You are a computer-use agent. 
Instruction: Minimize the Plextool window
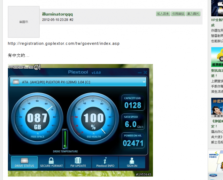pyautogui.click(x=140, y=73)
